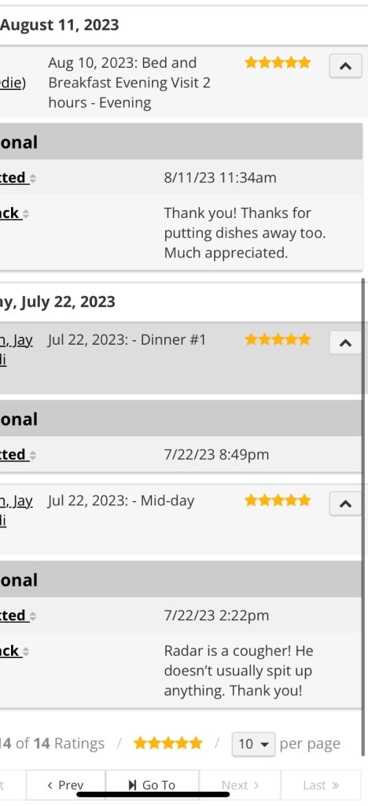The height and width of the screenshot is (806, 368).
Task: Click the Last page button
Action: 322,785
